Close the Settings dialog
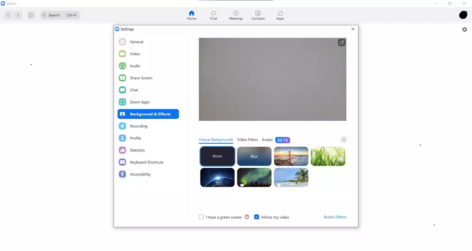Viewport: 472px width, 251px height. (x=353, y=29)
